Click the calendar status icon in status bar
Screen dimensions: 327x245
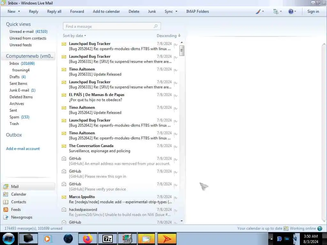[x=286, y=228]
